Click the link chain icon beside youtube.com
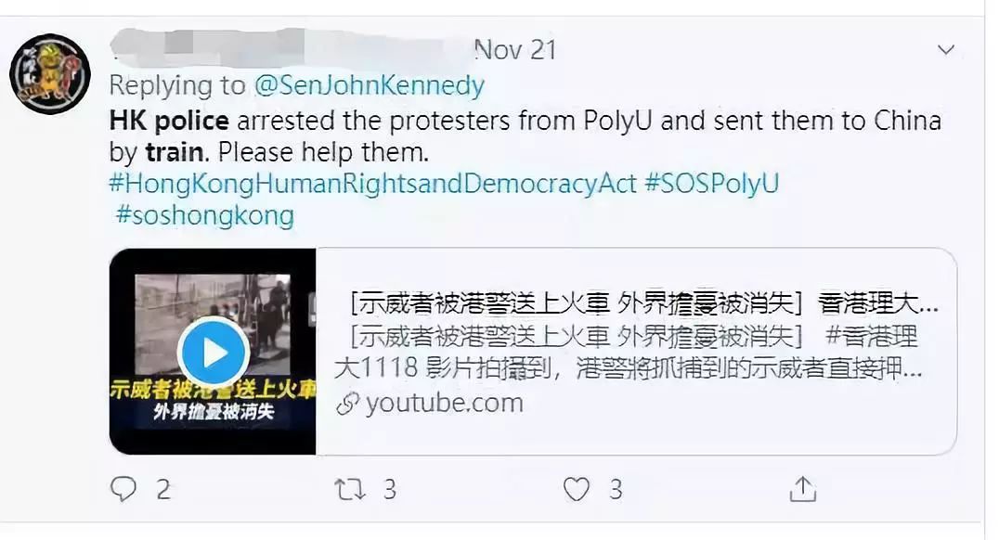The image size is (999, 540). [347, 404]
